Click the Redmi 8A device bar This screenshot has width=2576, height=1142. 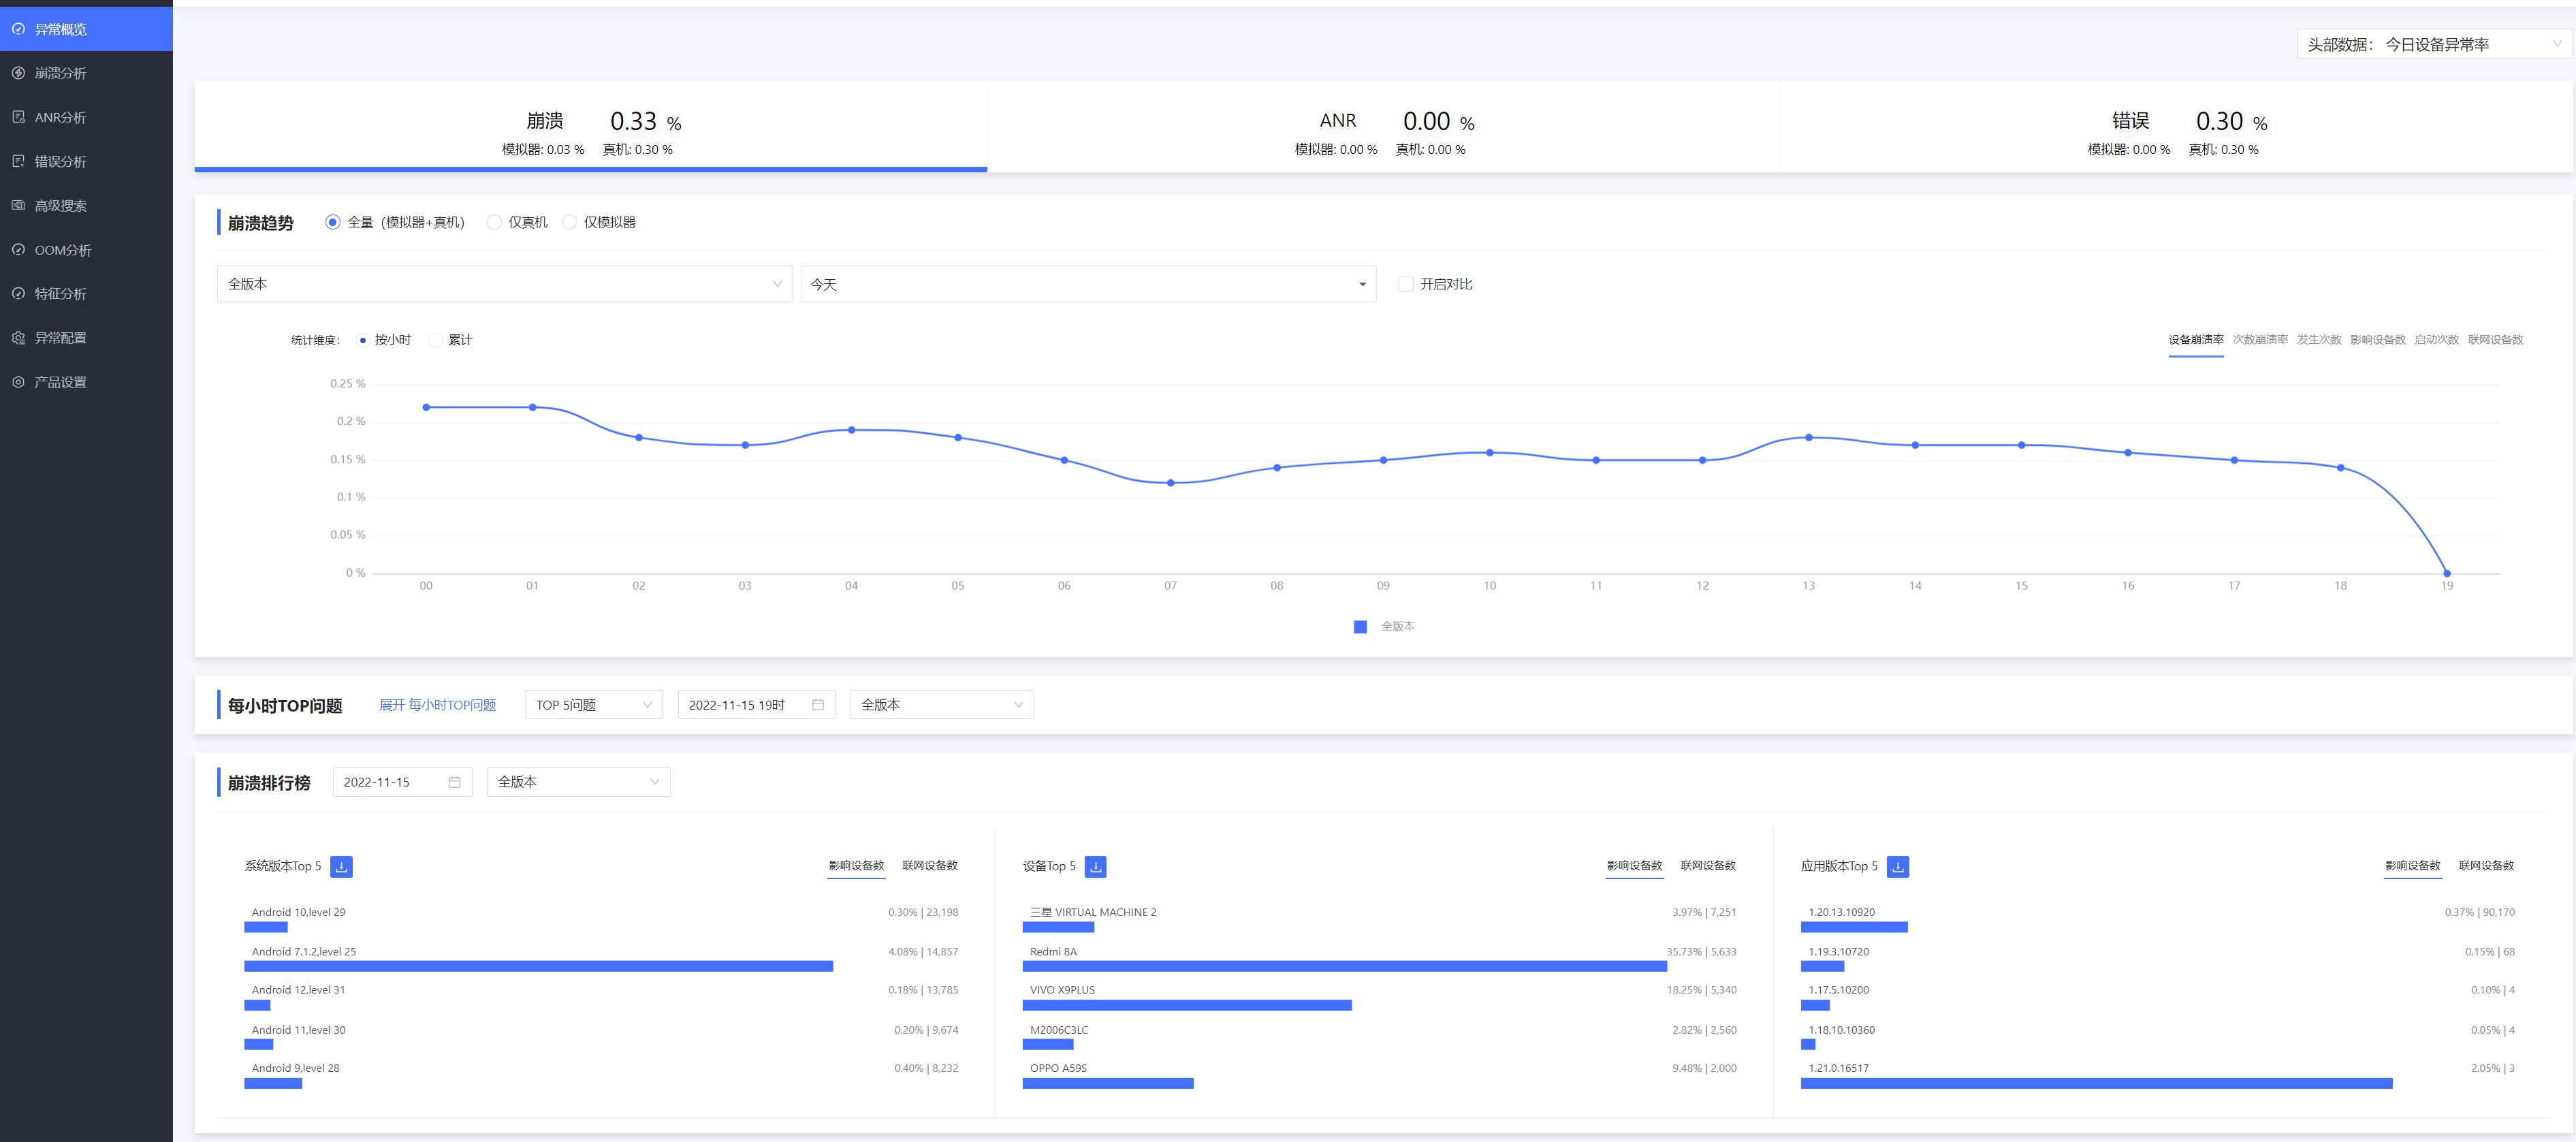[x=1344, y=966]
